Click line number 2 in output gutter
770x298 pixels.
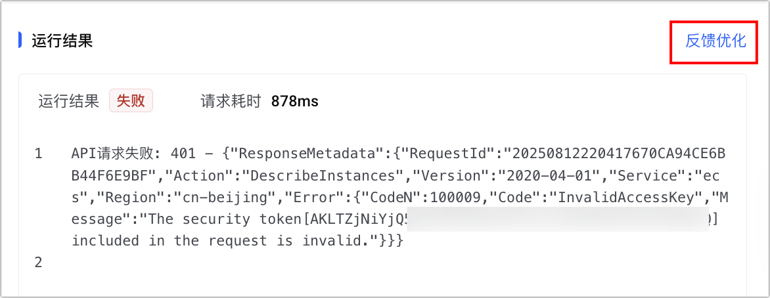(x=38, y=263)
